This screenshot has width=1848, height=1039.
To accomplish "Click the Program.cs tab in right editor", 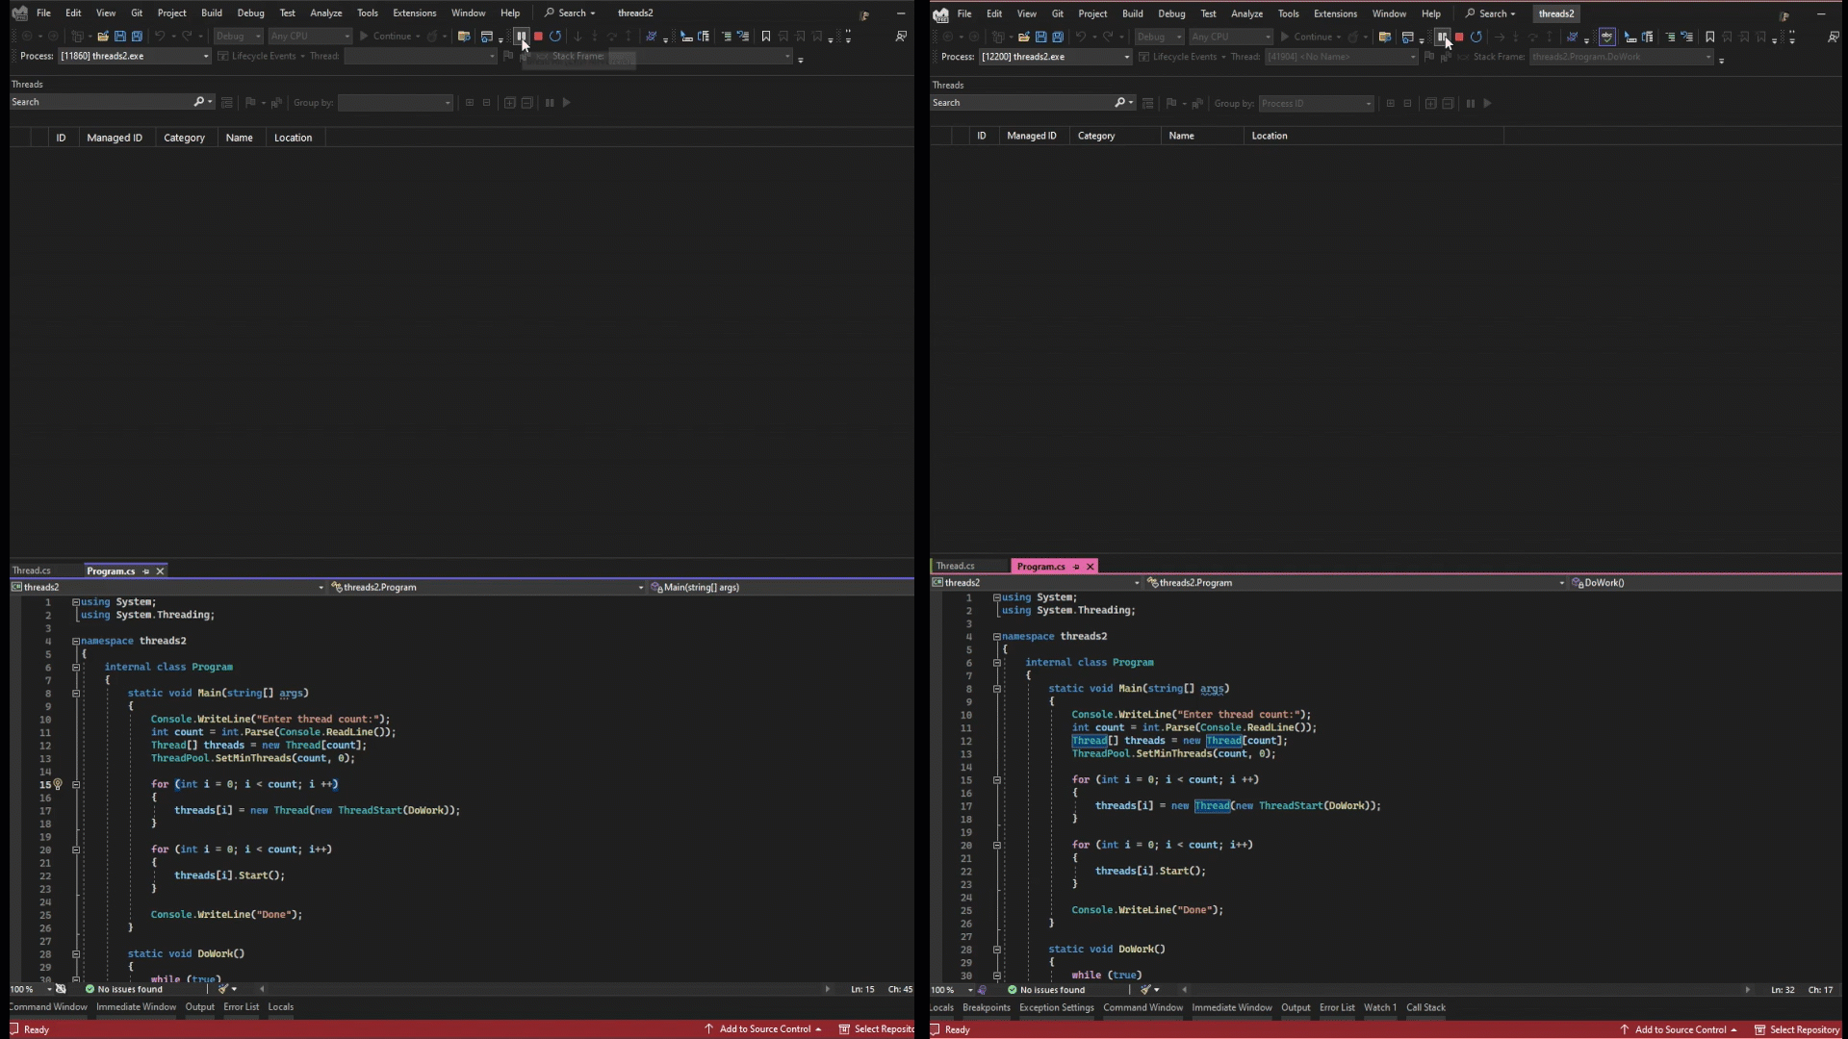I will pyautogui.click(x=1039, y=566).
